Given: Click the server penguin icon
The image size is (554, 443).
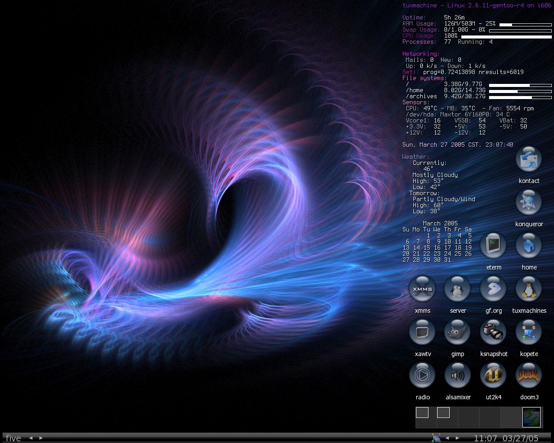Looking at the screenshot, I should (x=457, y=289).
